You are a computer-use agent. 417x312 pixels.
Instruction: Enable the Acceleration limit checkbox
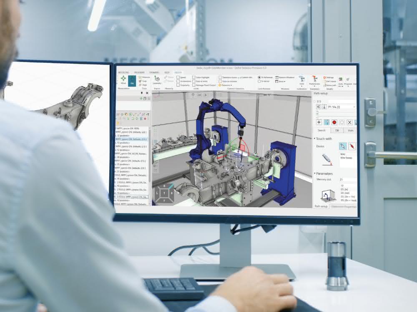[x=178, y=81]
